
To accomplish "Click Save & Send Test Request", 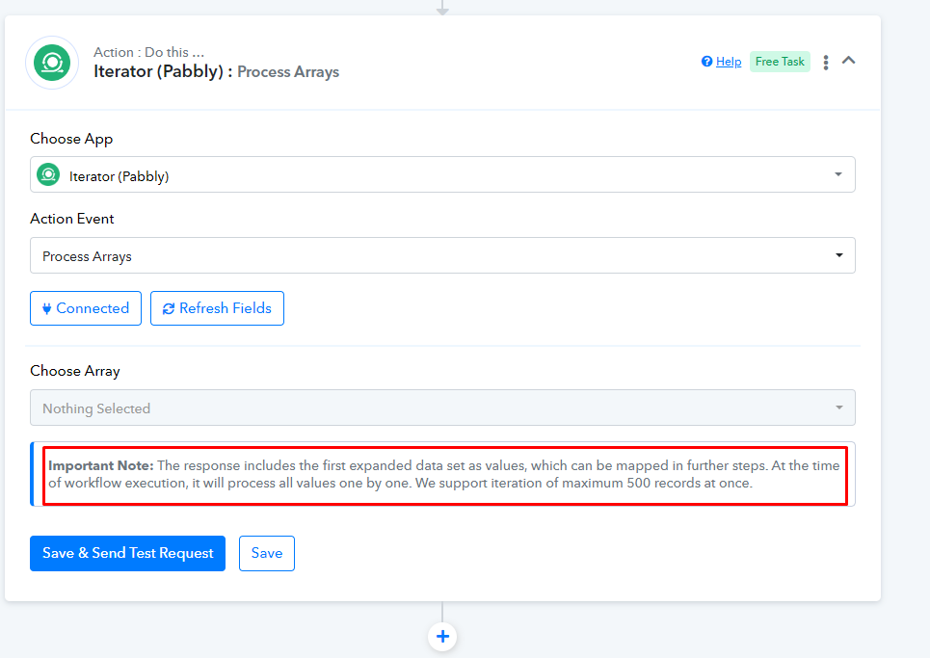I will pos(127,554).
